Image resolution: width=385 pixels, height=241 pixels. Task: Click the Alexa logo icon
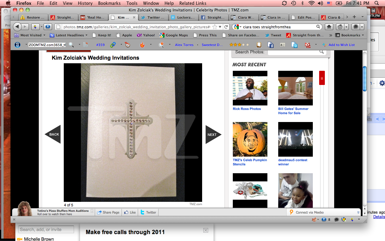[x=17, y=45]
